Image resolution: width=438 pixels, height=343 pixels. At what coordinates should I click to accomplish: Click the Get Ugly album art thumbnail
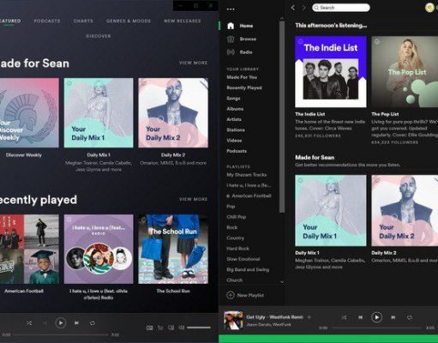[x=233, y=321]
